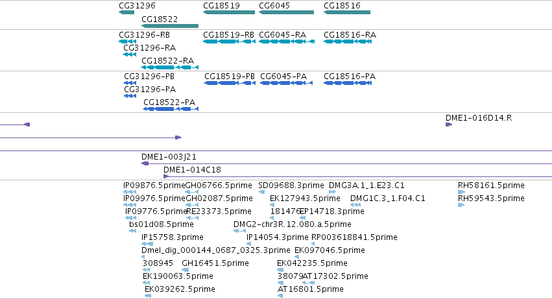This screenshot has height=299, width=552.
Task: Open the CG18522-RA transcript label
Action: 167,61
